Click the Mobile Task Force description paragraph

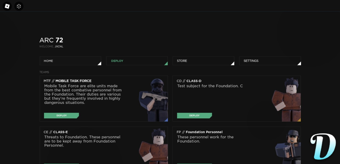click(83, 94)
